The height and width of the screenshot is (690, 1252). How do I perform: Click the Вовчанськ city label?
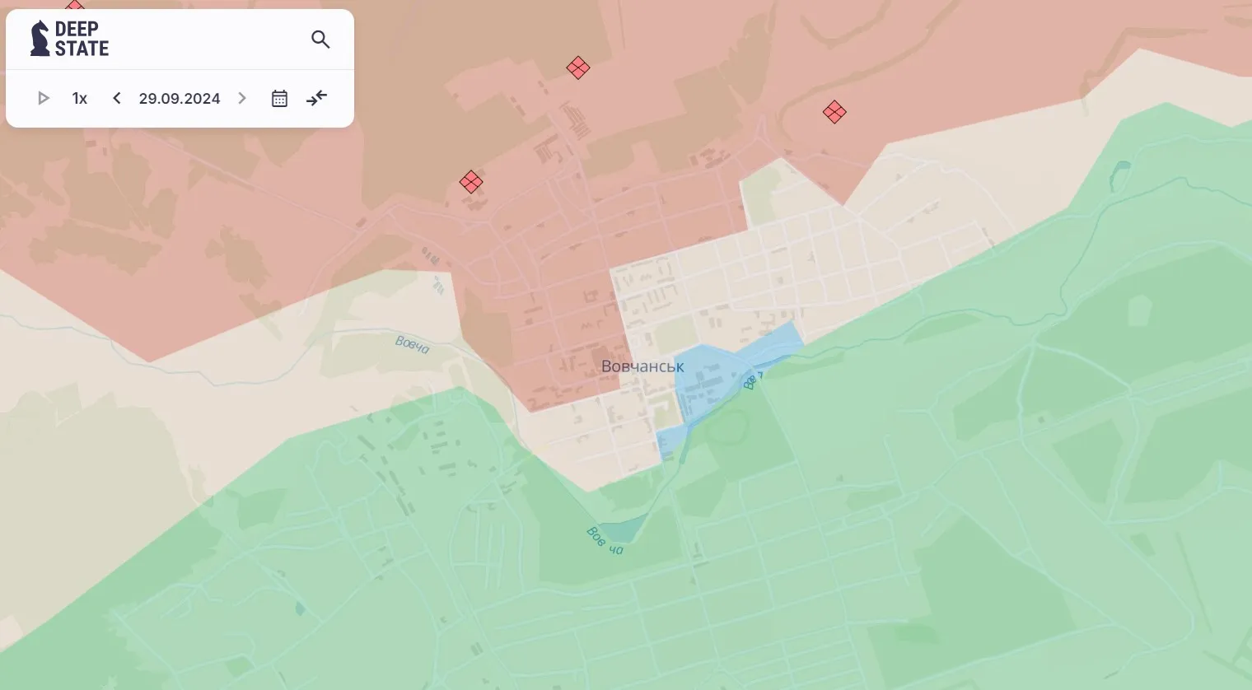click(642, 366)
